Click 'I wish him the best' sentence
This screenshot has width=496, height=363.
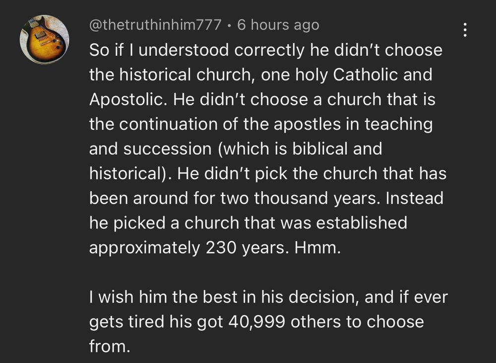163,297
